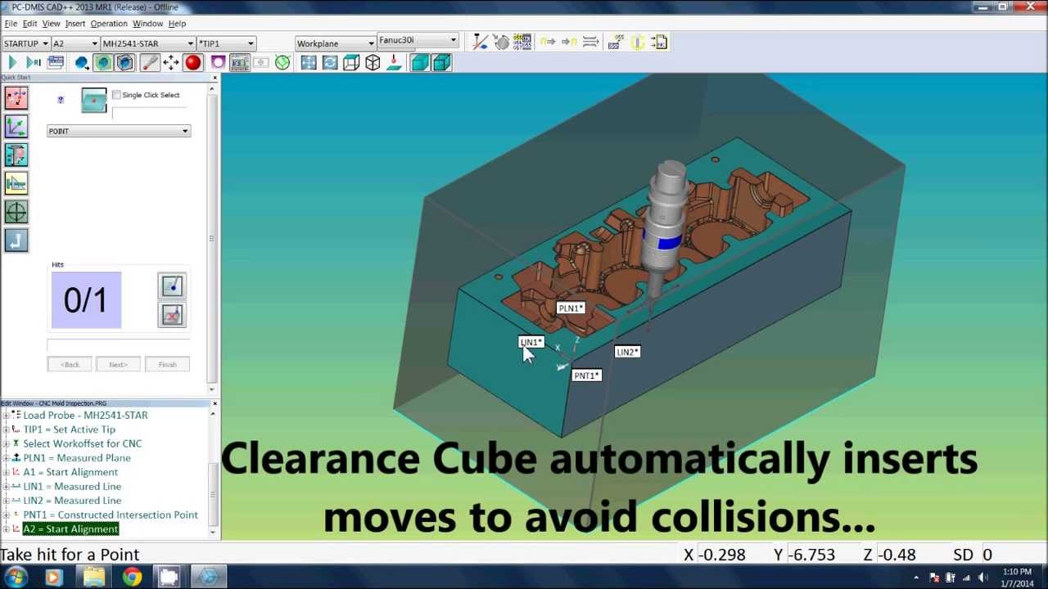Image resolution: width=1048 pixels, height=589 pixels.
Task: Open the File menu
Action: pos(11,24)
